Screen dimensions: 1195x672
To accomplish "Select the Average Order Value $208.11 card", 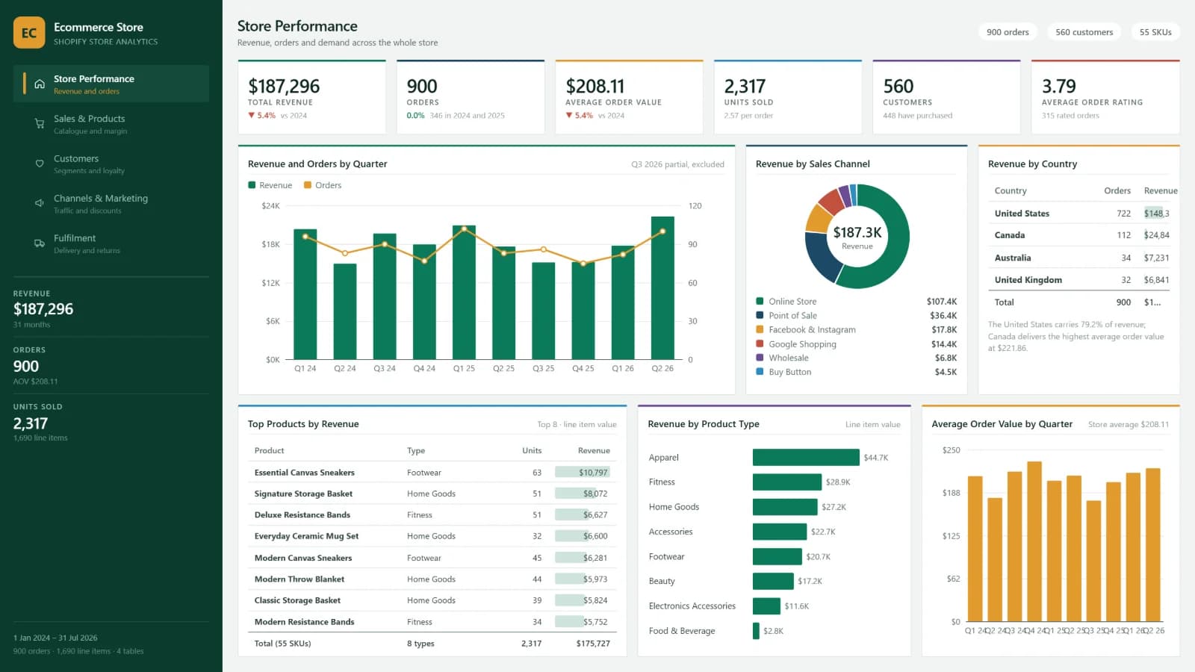I will pyautogui.click(x=629, y=97).
